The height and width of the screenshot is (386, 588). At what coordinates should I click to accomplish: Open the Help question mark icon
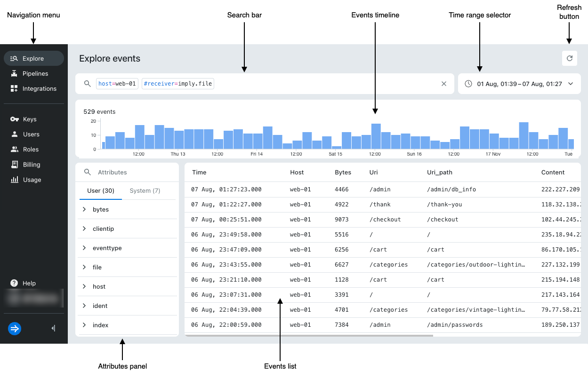14,283
